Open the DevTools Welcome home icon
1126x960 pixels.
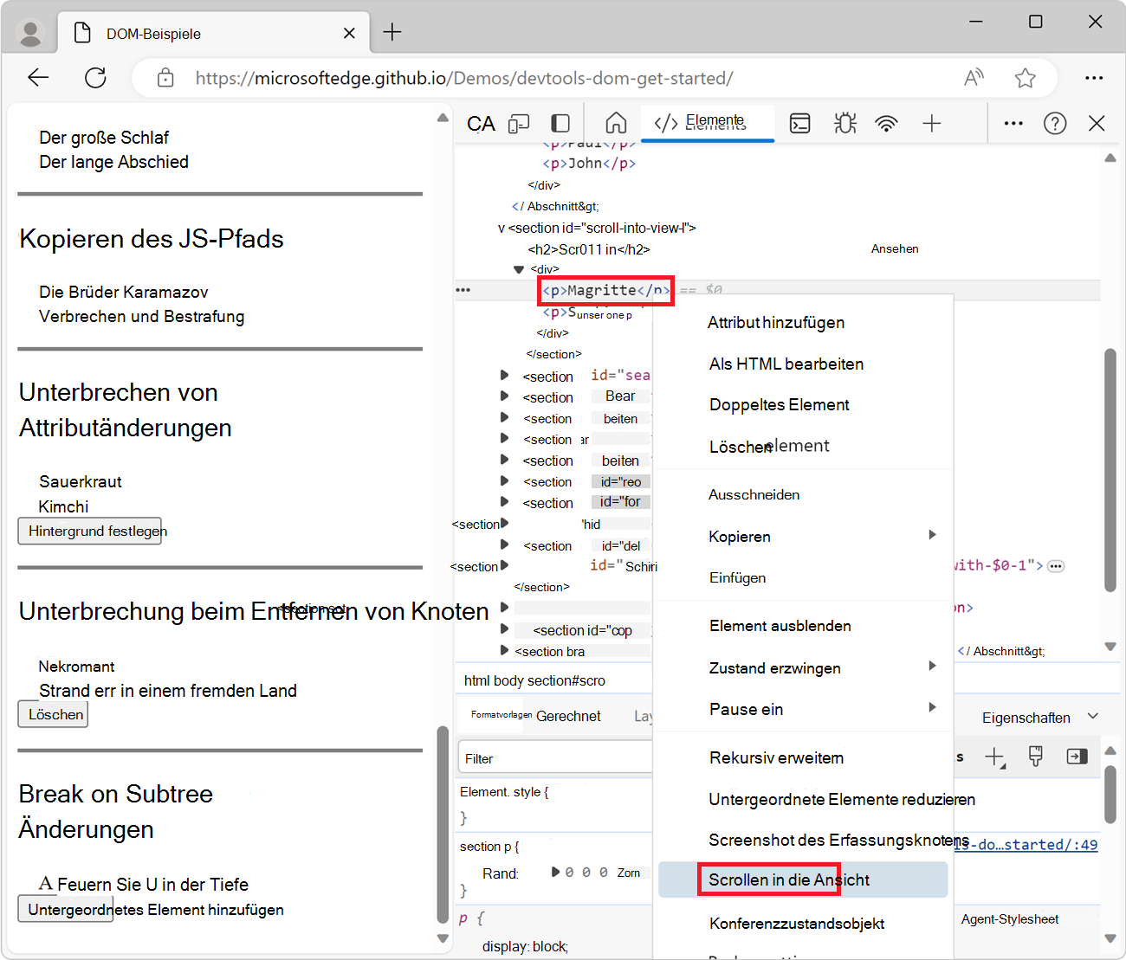click(x=616, y=123)
